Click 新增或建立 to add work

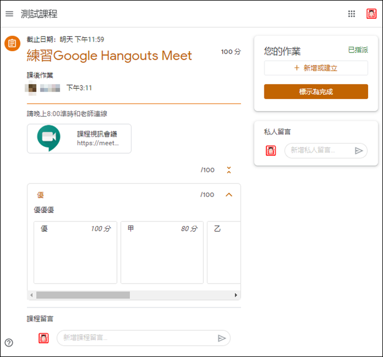click(316, 68)
